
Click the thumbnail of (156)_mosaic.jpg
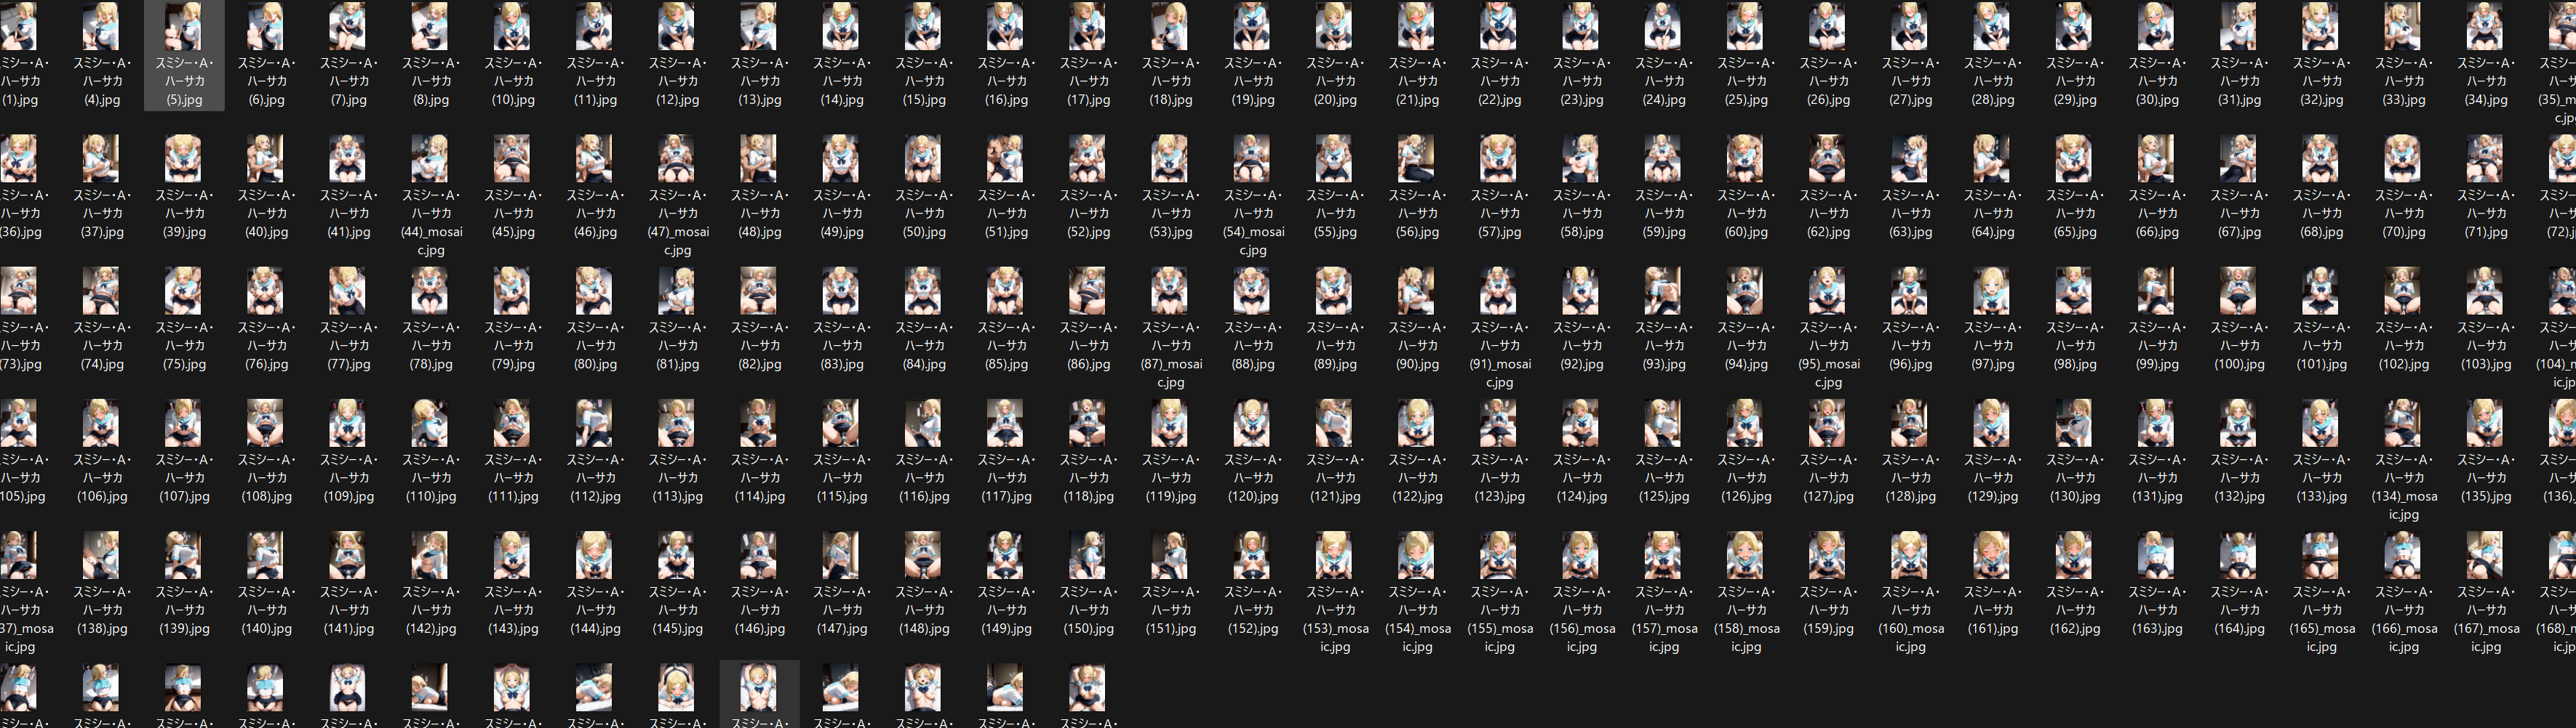[1581, 555]
